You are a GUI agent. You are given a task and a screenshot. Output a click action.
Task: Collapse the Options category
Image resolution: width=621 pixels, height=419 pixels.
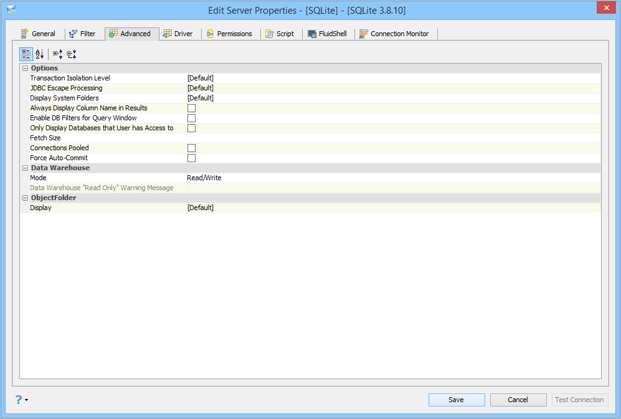tap(26, 68)
